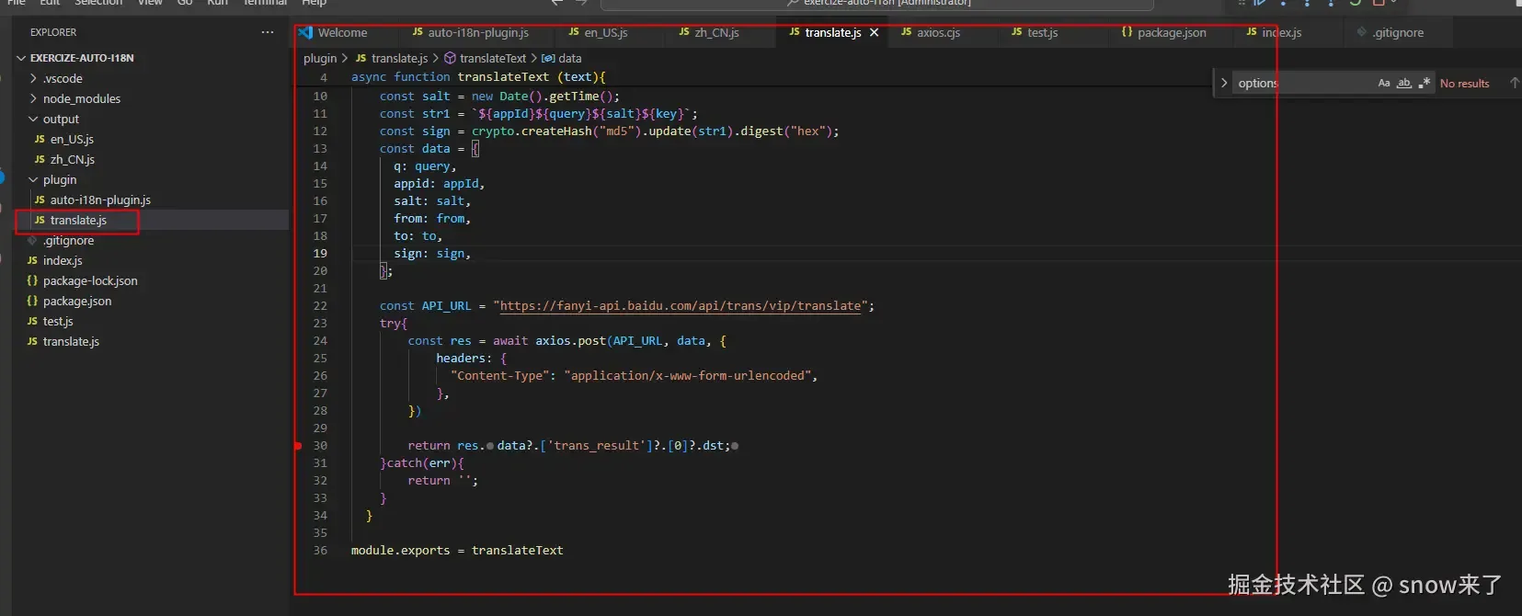Open auto-i18n-plugin.js in the Explorer tree
1522x616 pixels.
[x=100, y=200]
